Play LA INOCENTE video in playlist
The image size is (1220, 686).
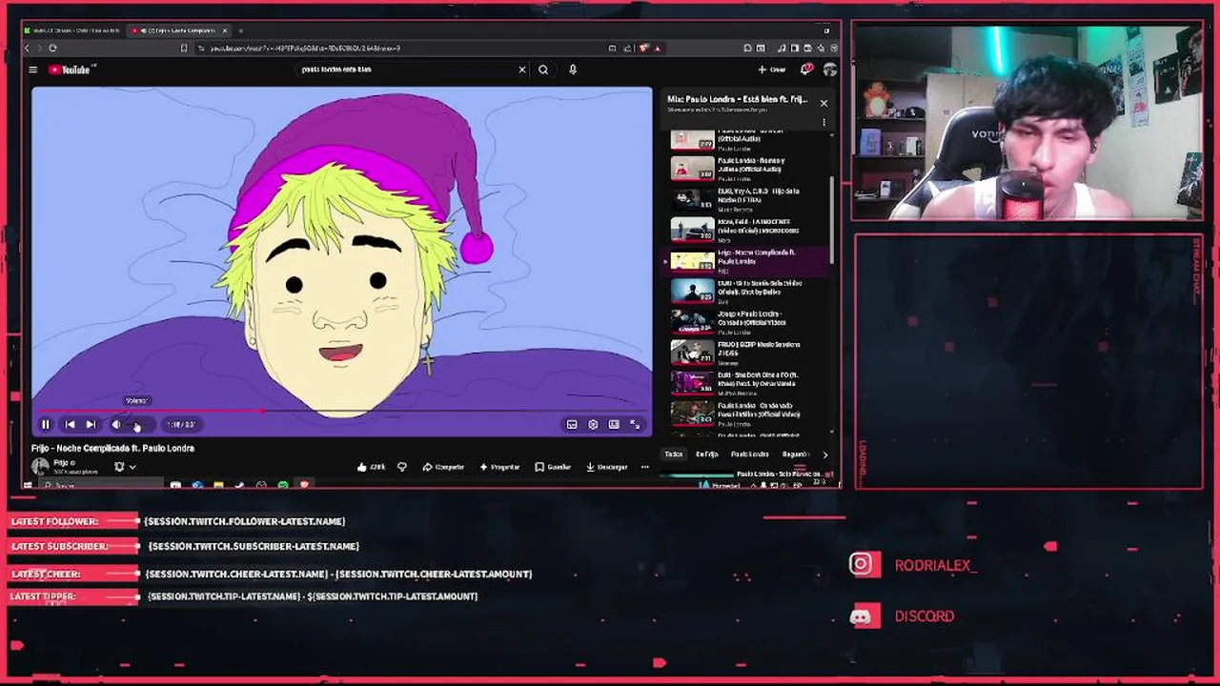click(x=743, y=230)
